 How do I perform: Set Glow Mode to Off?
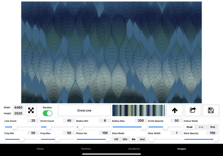(x=116, y=139)
